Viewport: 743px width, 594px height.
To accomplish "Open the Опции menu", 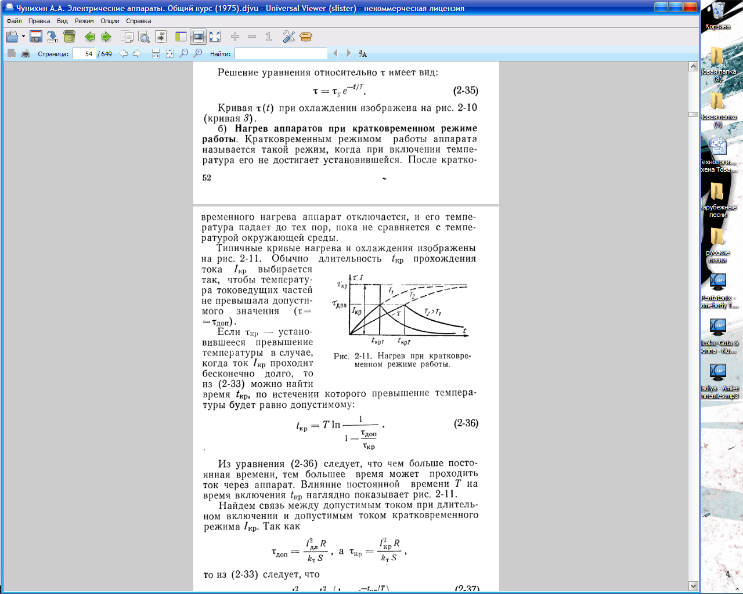I will (x=110, y=21).
